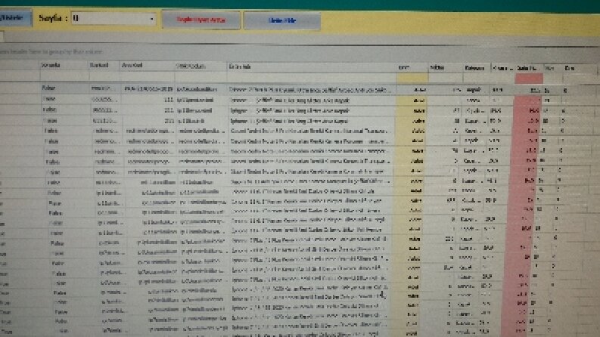Click the Sayfa dropdown arrow
The image size is (600, 337).
[x=151, y=19]
